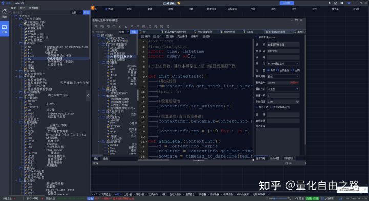The height and width of the screenshot is (201, 369).
Task: Enable the 加密公式 checkbox
Action: [x=257, y=107]
